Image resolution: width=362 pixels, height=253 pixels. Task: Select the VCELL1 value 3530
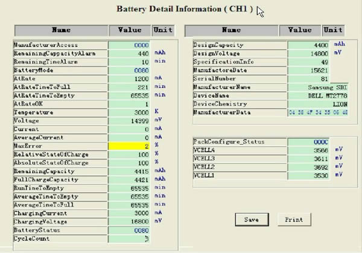308,176
